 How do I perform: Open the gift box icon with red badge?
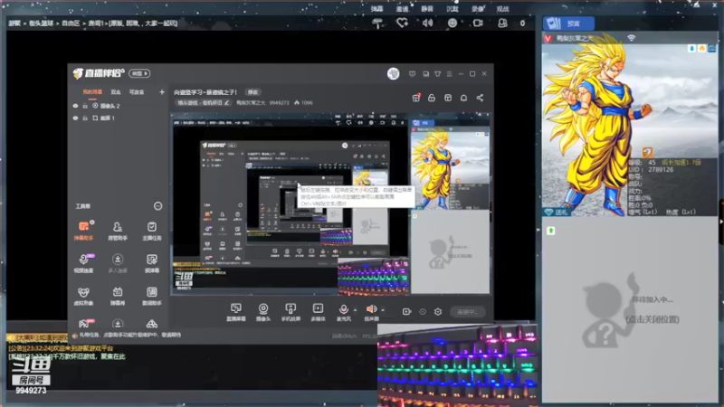click(416, 98)
